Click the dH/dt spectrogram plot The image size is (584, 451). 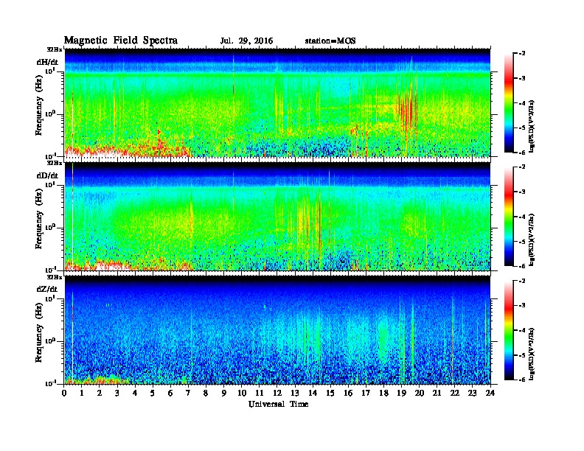click(277, 102)
